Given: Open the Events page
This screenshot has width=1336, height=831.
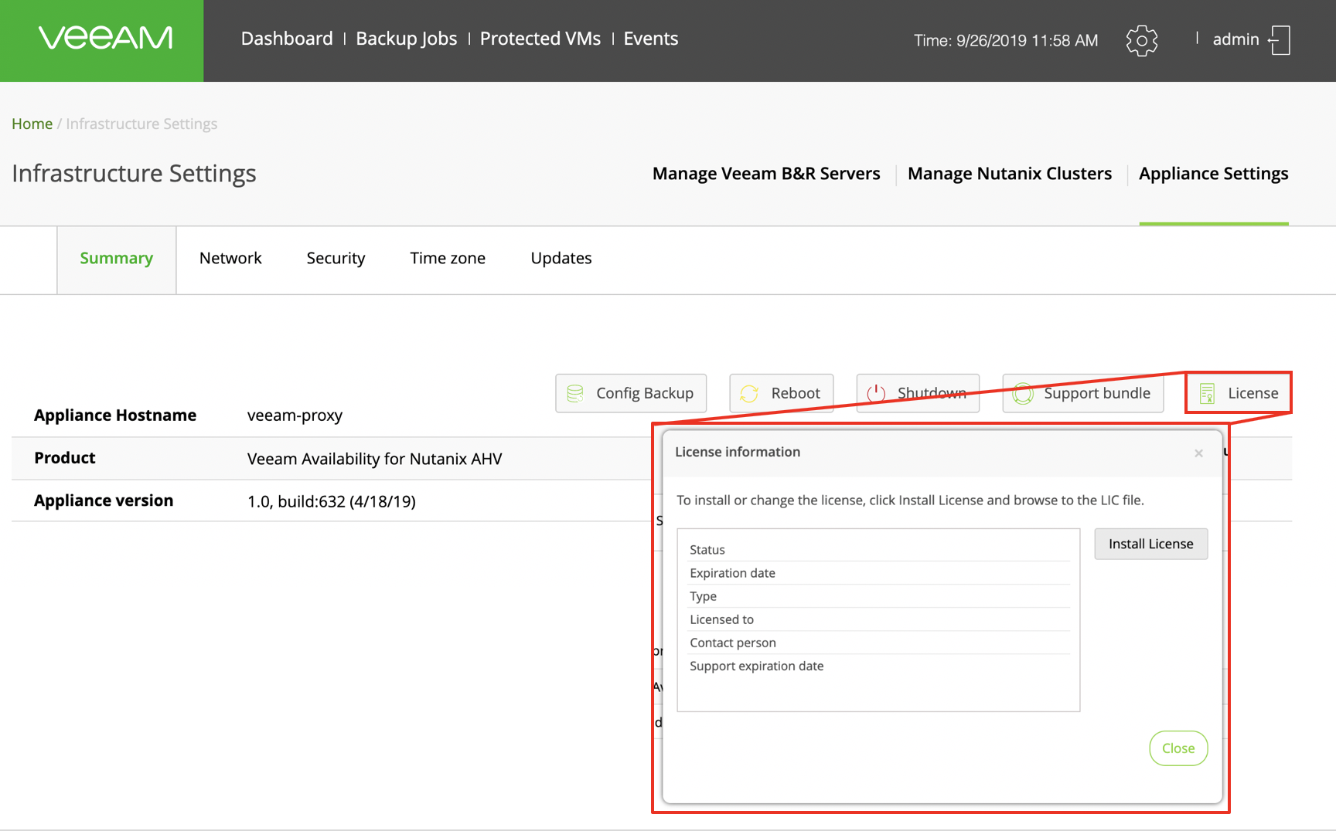Looking at the screenshot, I should click(x=650, y=39).
